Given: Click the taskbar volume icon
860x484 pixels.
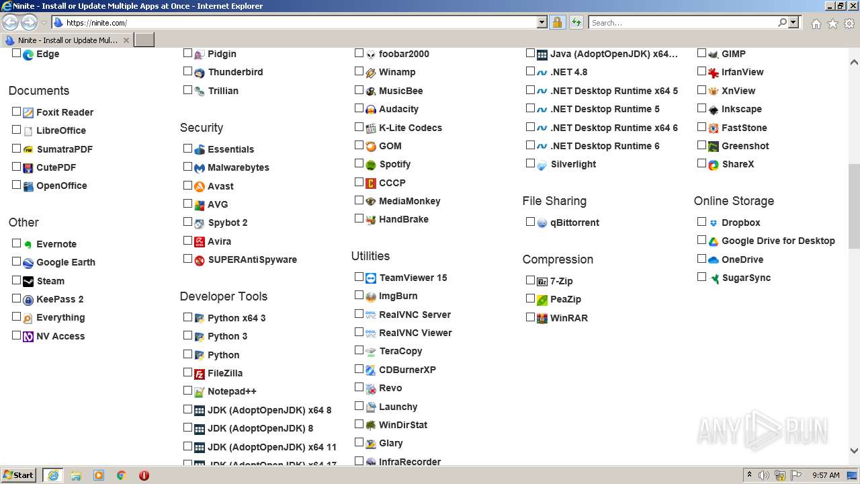Looking at the screenshot, I should [764, 475].
